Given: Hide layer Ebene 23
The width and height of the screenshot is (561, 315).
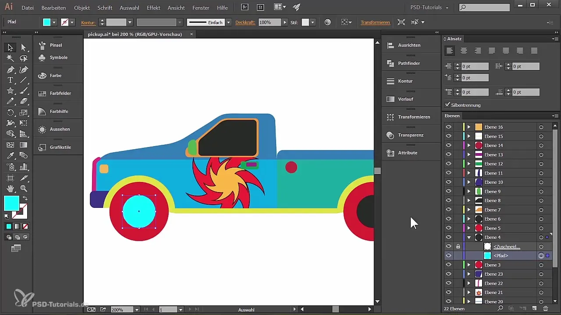Looking at the screenshot, I should 448,274.
